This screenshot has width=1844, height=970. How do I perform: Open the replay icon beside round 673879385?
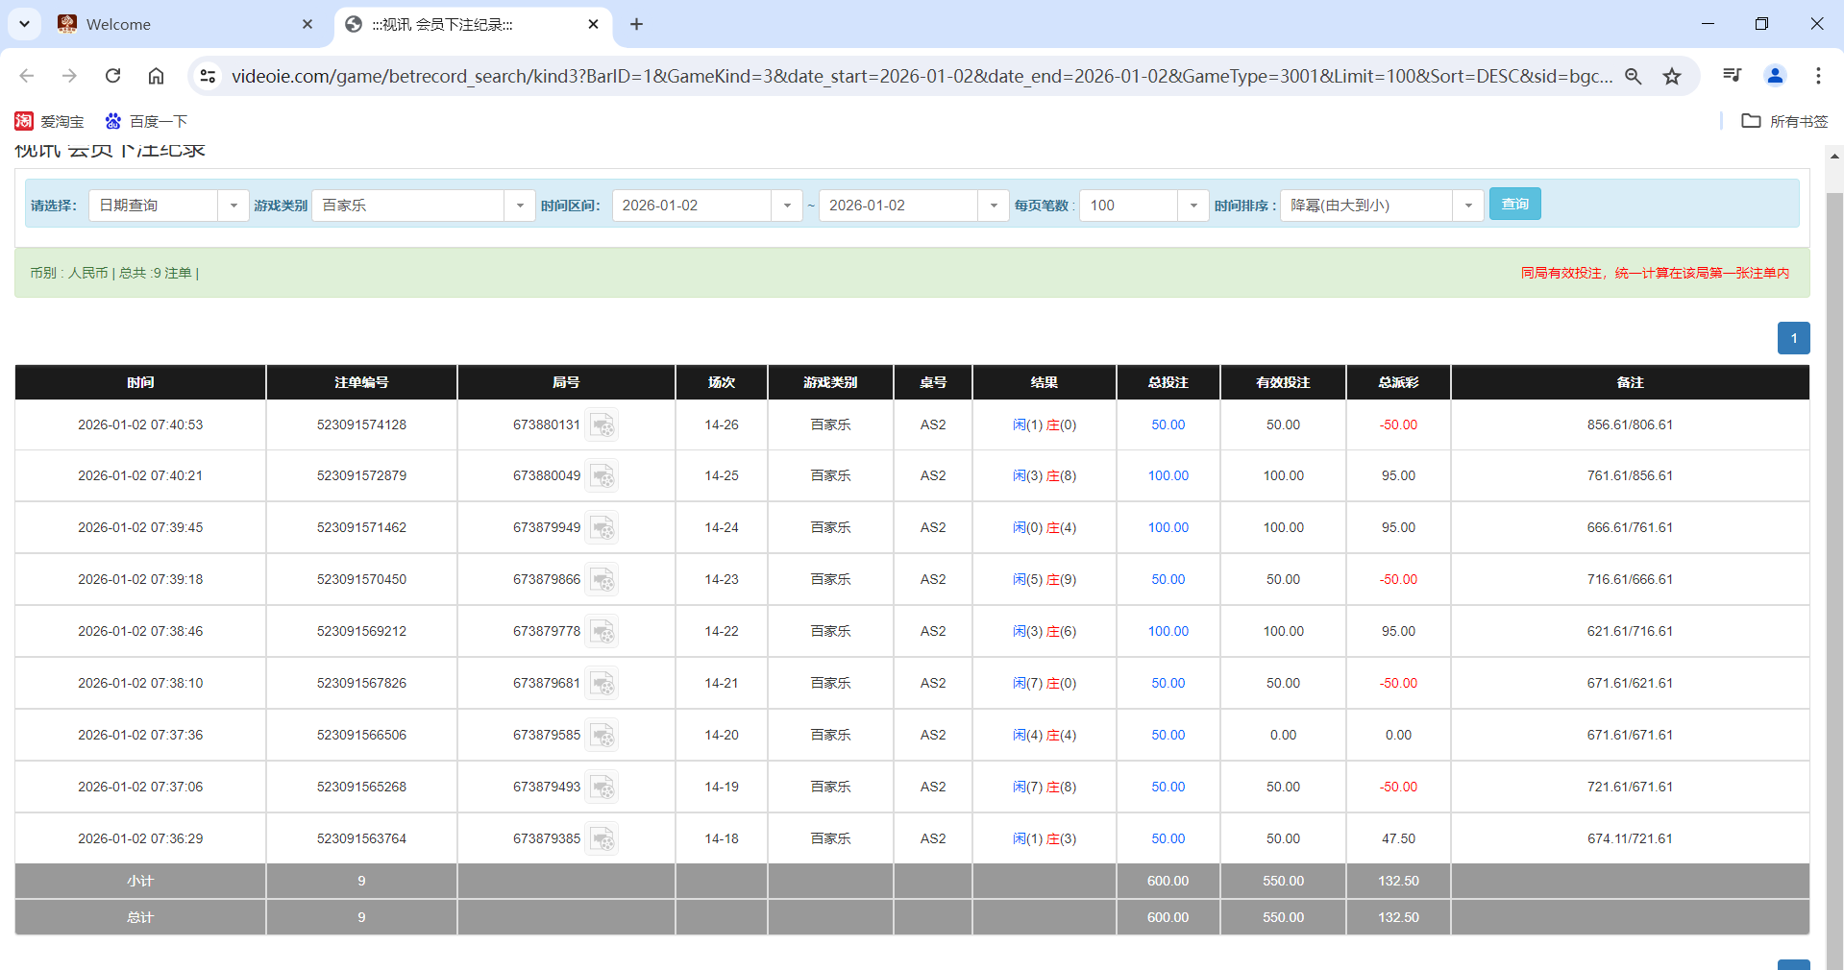click(602, 837)
